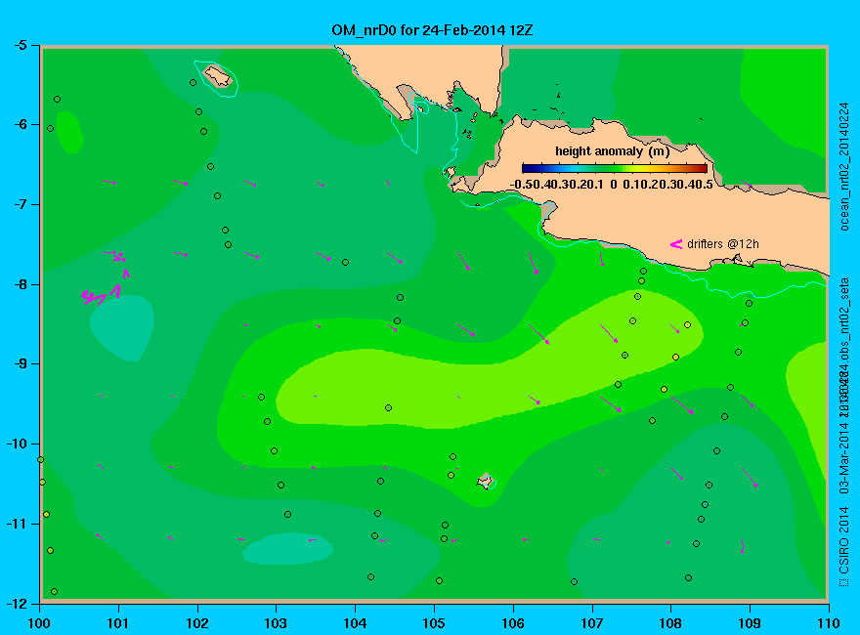Click the -12 latitude axis label

pos(16,603)
